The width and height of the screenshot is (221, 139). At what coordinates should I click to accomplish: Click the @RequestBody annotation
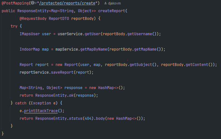pos(33,19)
